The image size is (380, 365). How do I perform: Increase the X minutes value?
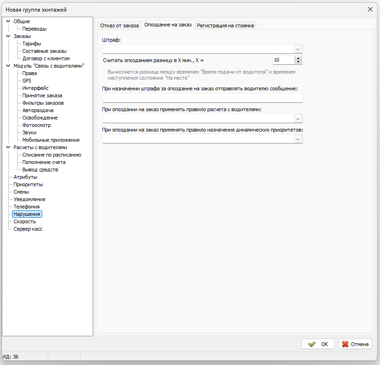298,58
